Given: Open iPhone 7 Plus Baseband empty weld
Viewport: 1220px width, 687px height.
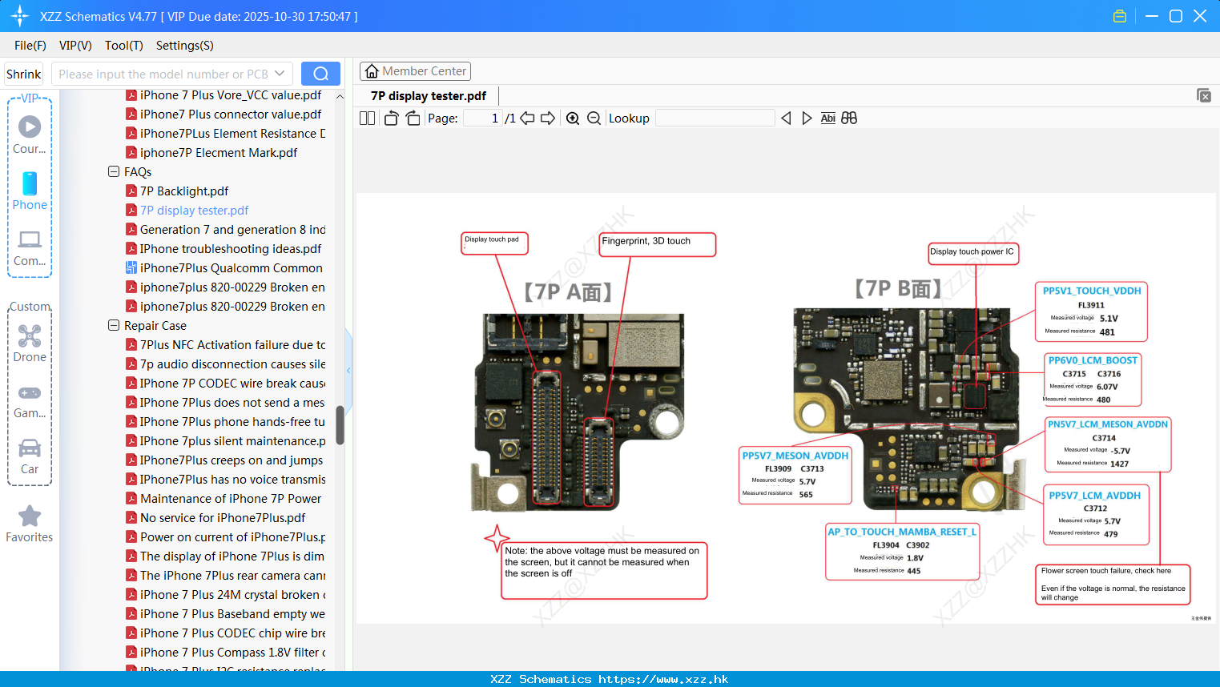Looking at the screenshot, I should pyautogui.click(x=232, y=613).
